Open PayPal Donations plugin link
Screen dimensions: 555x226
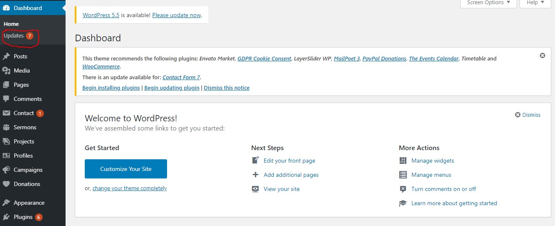pyautogui.click(x=384, y=58)
